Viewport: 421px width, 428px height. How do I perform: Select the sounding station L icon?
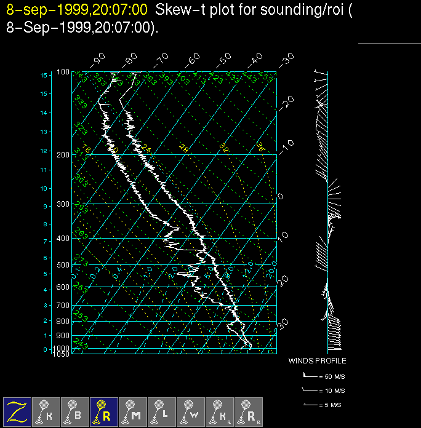point(161,411)
